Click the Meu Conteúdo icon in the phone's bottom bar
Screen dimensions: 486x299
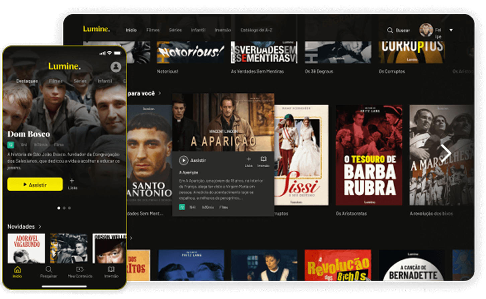(80, 270)
